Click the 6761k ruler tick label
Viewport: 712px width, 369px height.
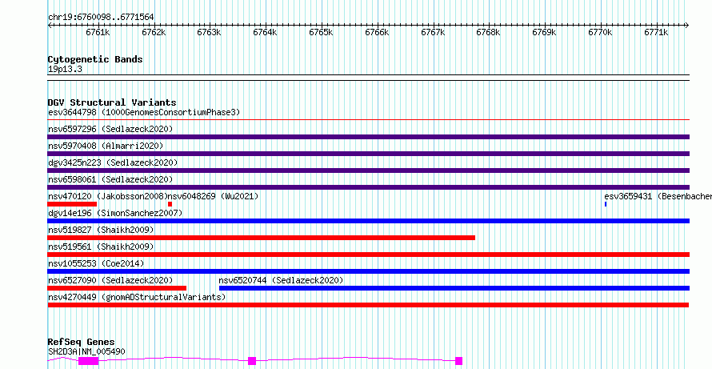98,32
